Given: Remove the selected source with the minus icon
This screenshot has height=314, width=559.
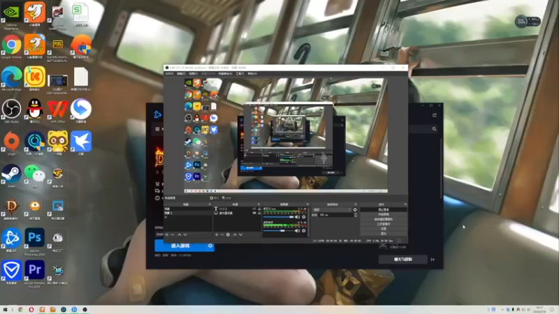Looking at the screenshot, I should tap(222, 234).
